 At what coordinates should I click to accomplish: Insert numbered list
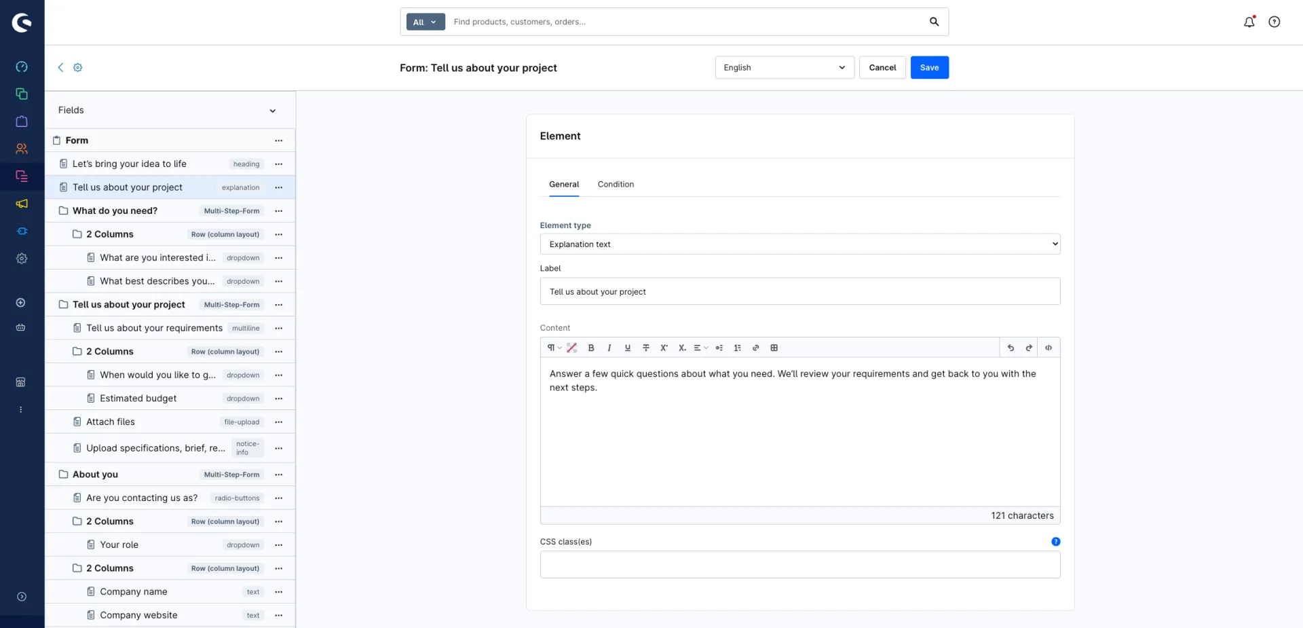tap(738, 348)
